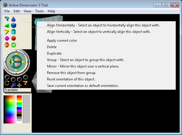Viewport: 182px width, 135px height.
Task: Select the blue cone shape tool
Action: point(14,19)
